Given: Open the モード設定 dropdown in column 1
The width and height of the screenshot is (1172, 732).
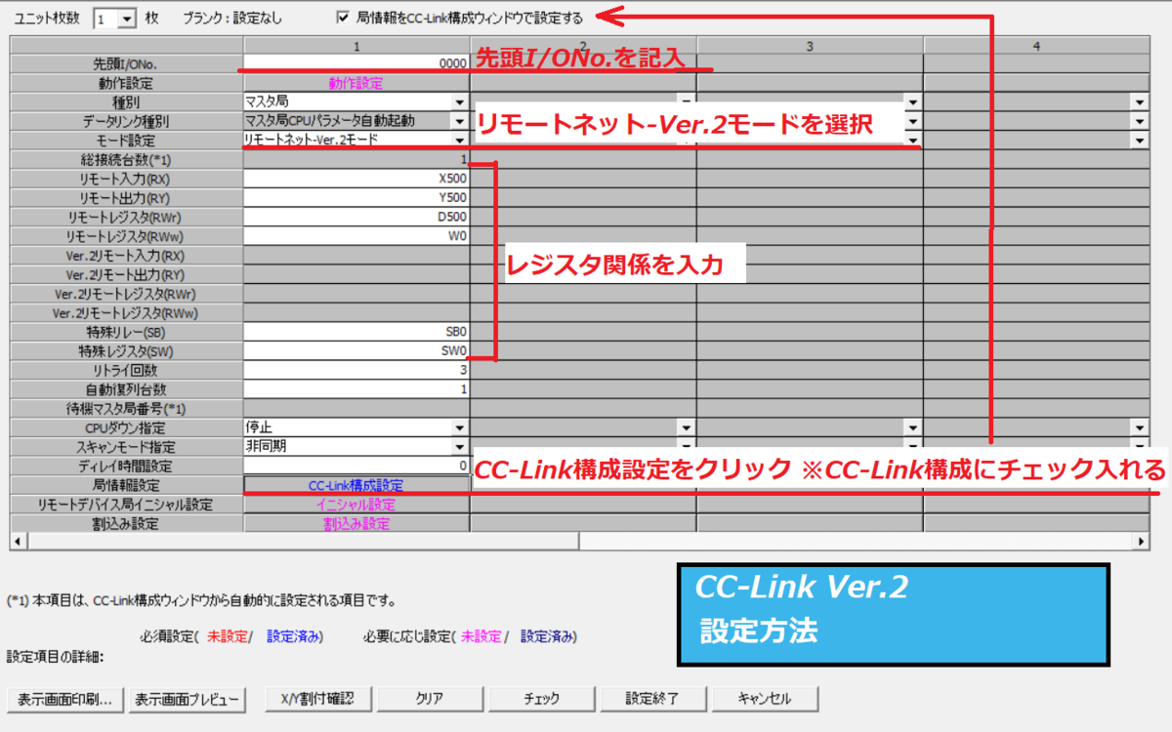Looking at the screenshot, I should [459, 141].
